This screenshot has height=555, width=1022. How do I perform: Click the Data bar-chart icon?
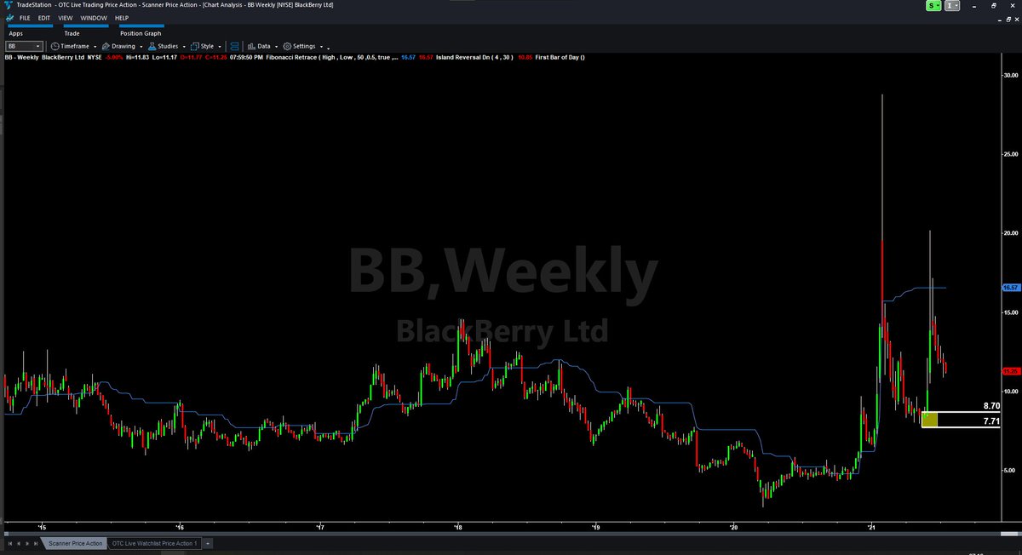(x=252, y=46)
